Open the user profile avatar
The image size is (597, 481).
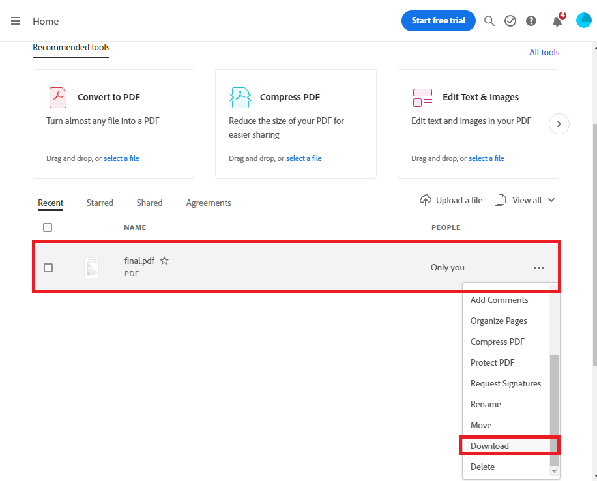[583, 21]
